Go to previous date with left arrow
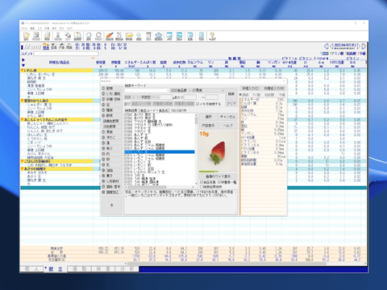 pyautogui.click(x=331, y=46)
